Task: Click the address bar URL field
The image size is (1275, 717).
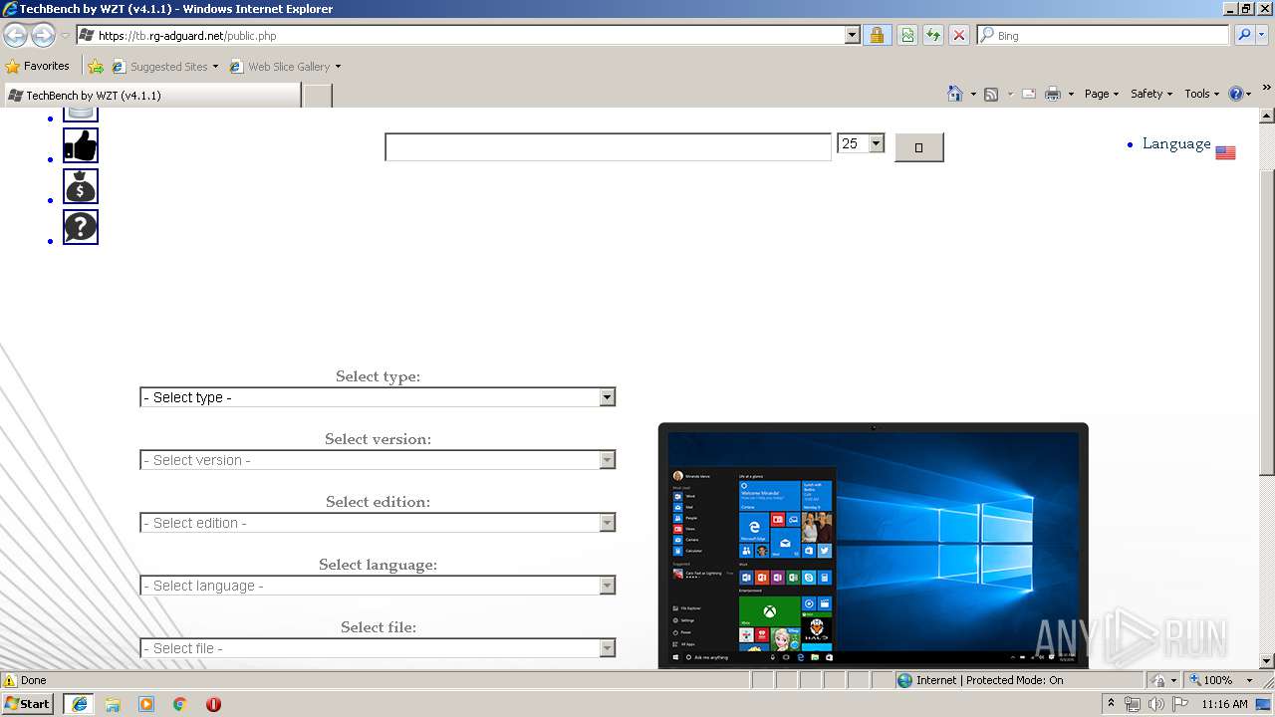Action: click(468, 35)
